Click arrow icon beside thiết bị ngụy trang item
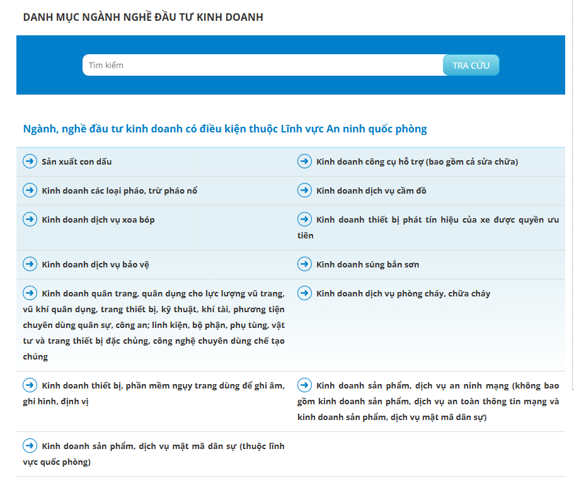 click(x=30, y=385)
